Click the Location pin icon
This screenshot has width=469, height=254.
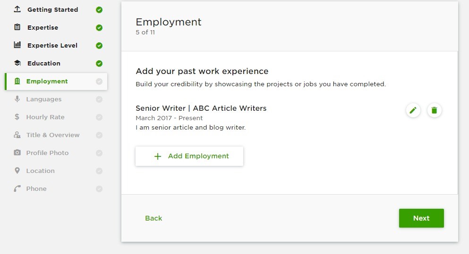click(x=17, y=171)
